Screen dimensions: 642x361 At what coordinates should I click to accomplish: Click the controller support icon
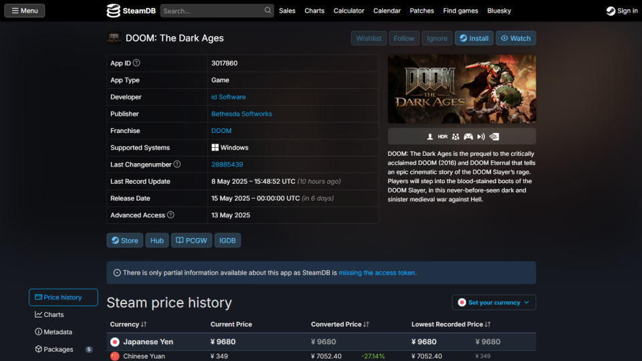pyautogui.click(x=468, y=136)
